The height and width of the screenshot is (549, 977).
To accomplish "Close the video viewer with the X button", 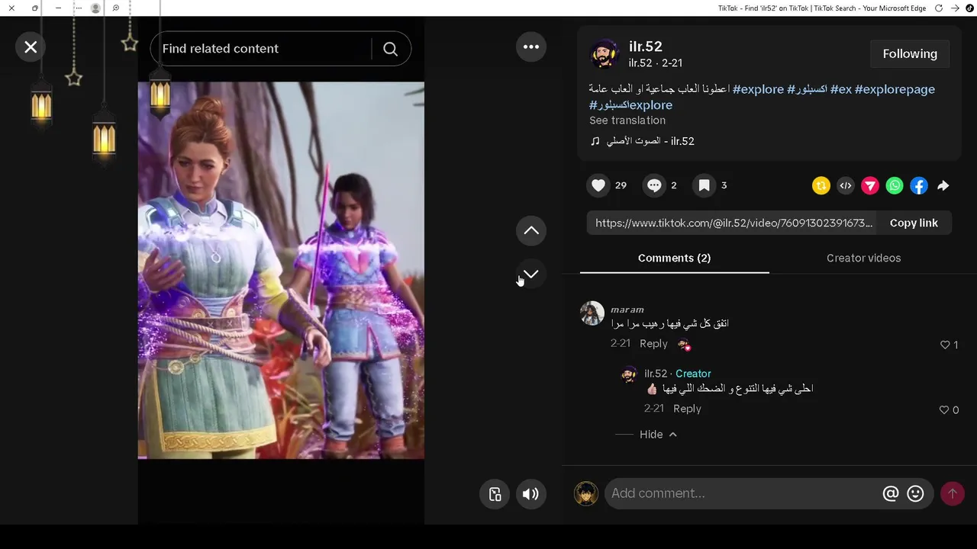I will 31,47.
